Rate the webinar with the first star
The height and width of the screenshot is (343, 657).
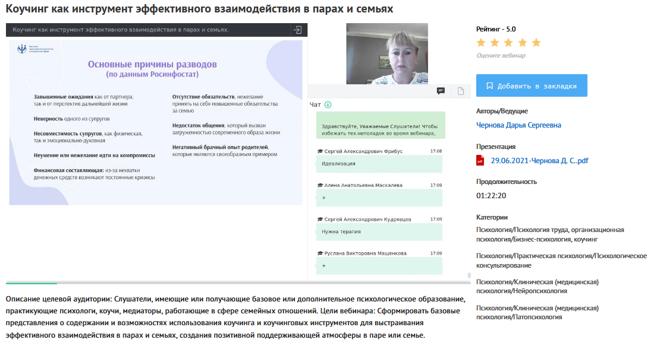[481, 43]
